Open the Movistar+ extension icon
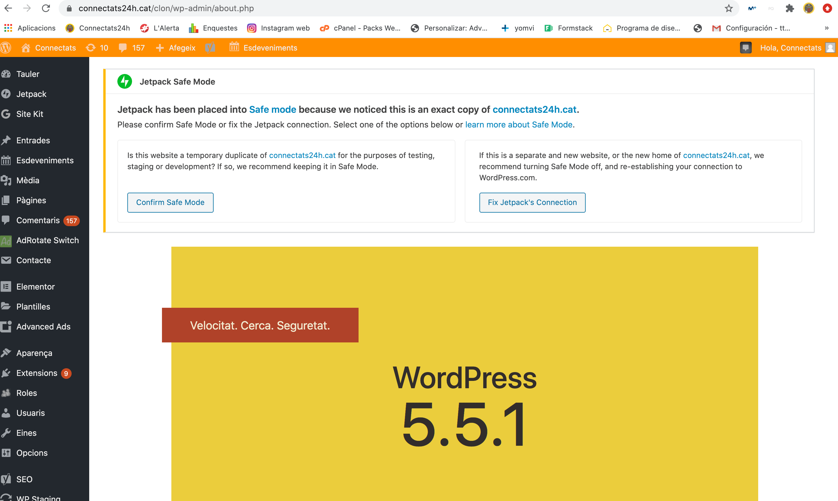This screenshot has width=838, height=501. (752, 8)
